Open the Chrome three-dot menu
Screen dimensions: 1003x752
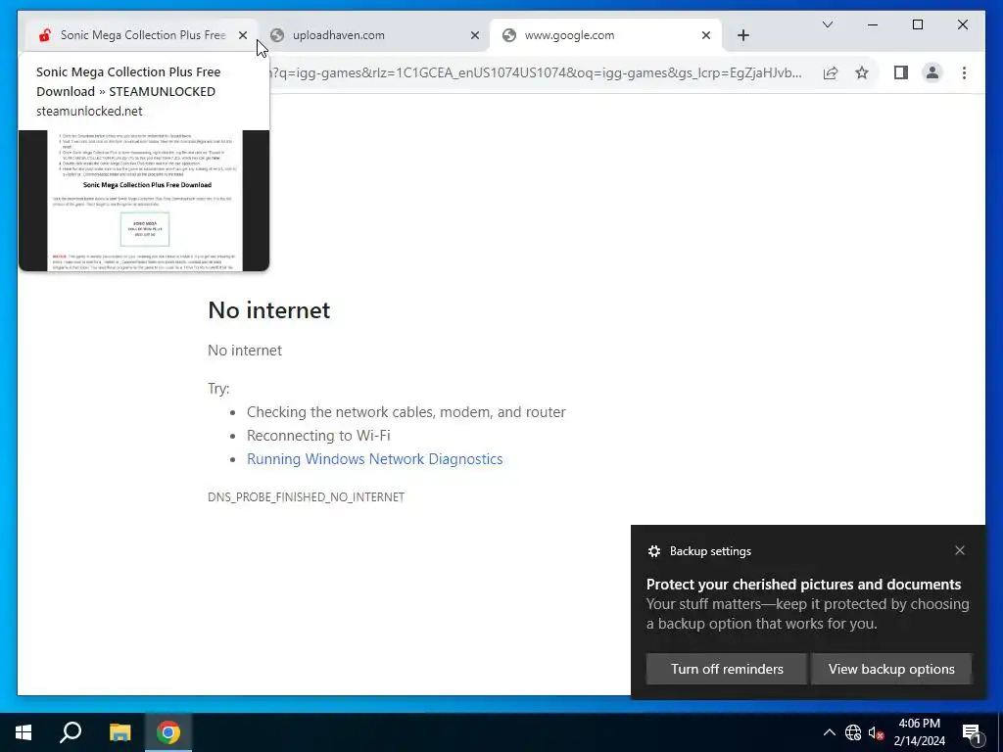(964, 72)
